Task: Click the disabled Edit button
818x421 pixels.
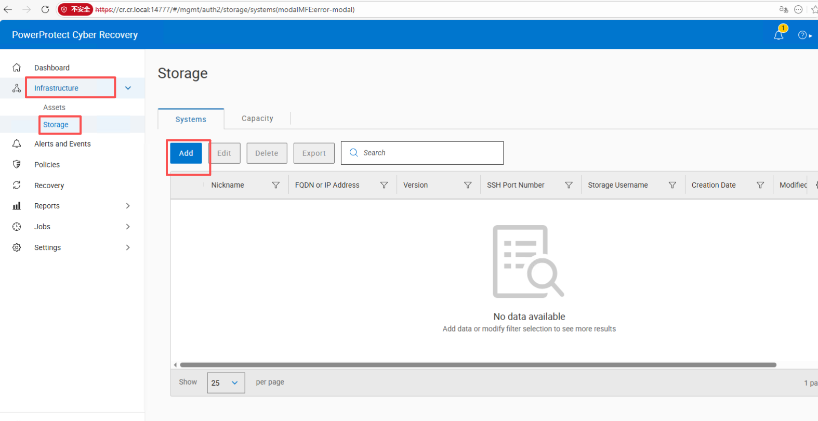Action: 224,153
